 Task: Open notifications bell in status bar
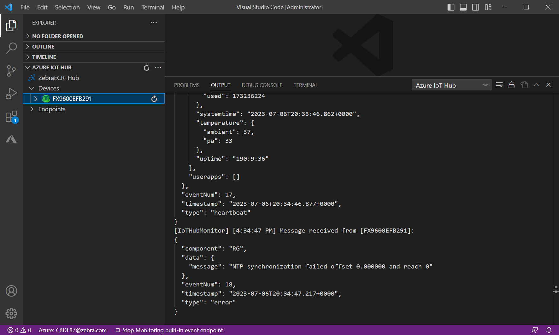[549, 330]
